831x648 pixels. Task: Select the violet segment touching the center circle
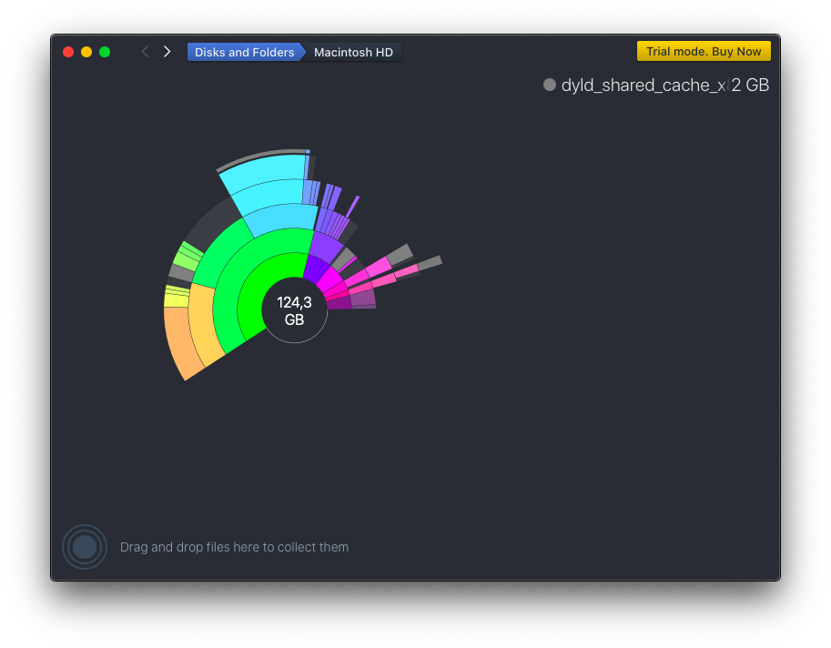tap(315, 268)
